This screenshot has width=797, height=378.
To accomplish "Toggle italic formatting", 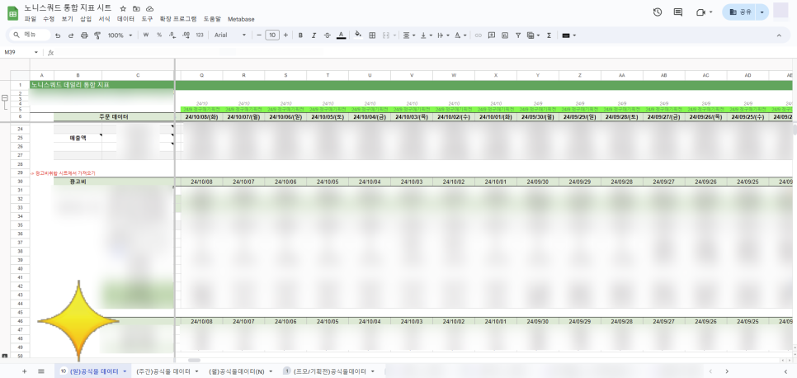I will click(x=314, y=35).
